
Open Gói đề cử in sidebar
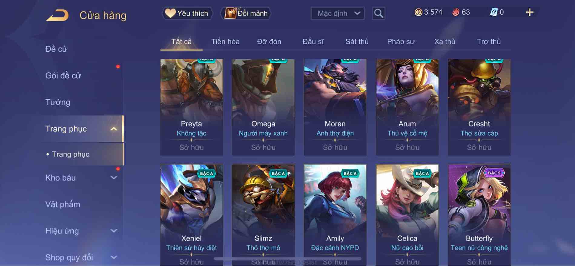tap(63, 75)
